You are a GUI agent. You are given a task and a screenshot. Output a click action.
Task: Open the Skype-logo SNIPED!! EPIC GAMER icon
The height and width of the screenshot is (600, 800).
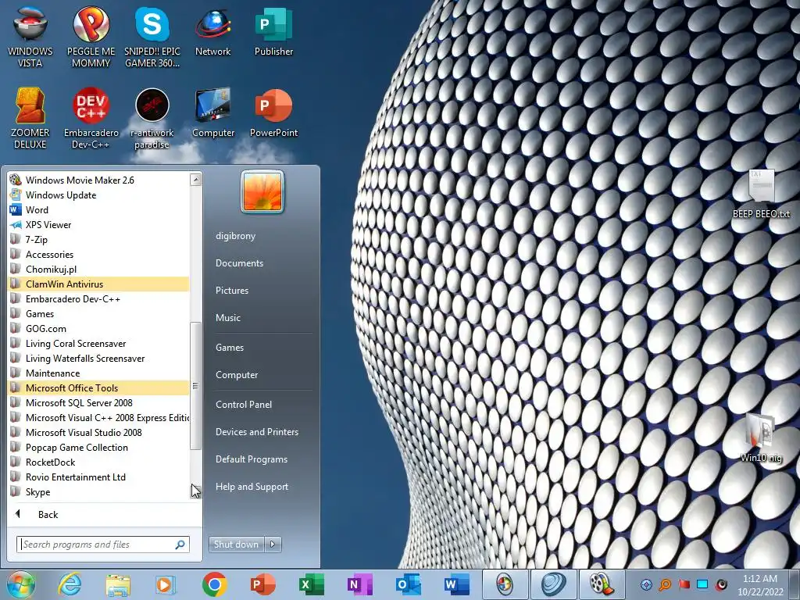coord(152,37)
